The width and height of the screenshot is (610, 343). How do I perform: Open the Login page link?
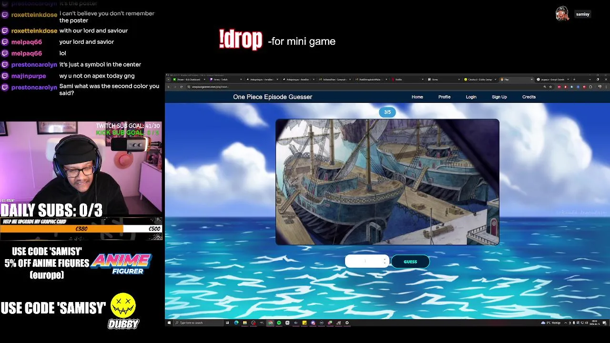click(x=471, y=97)
